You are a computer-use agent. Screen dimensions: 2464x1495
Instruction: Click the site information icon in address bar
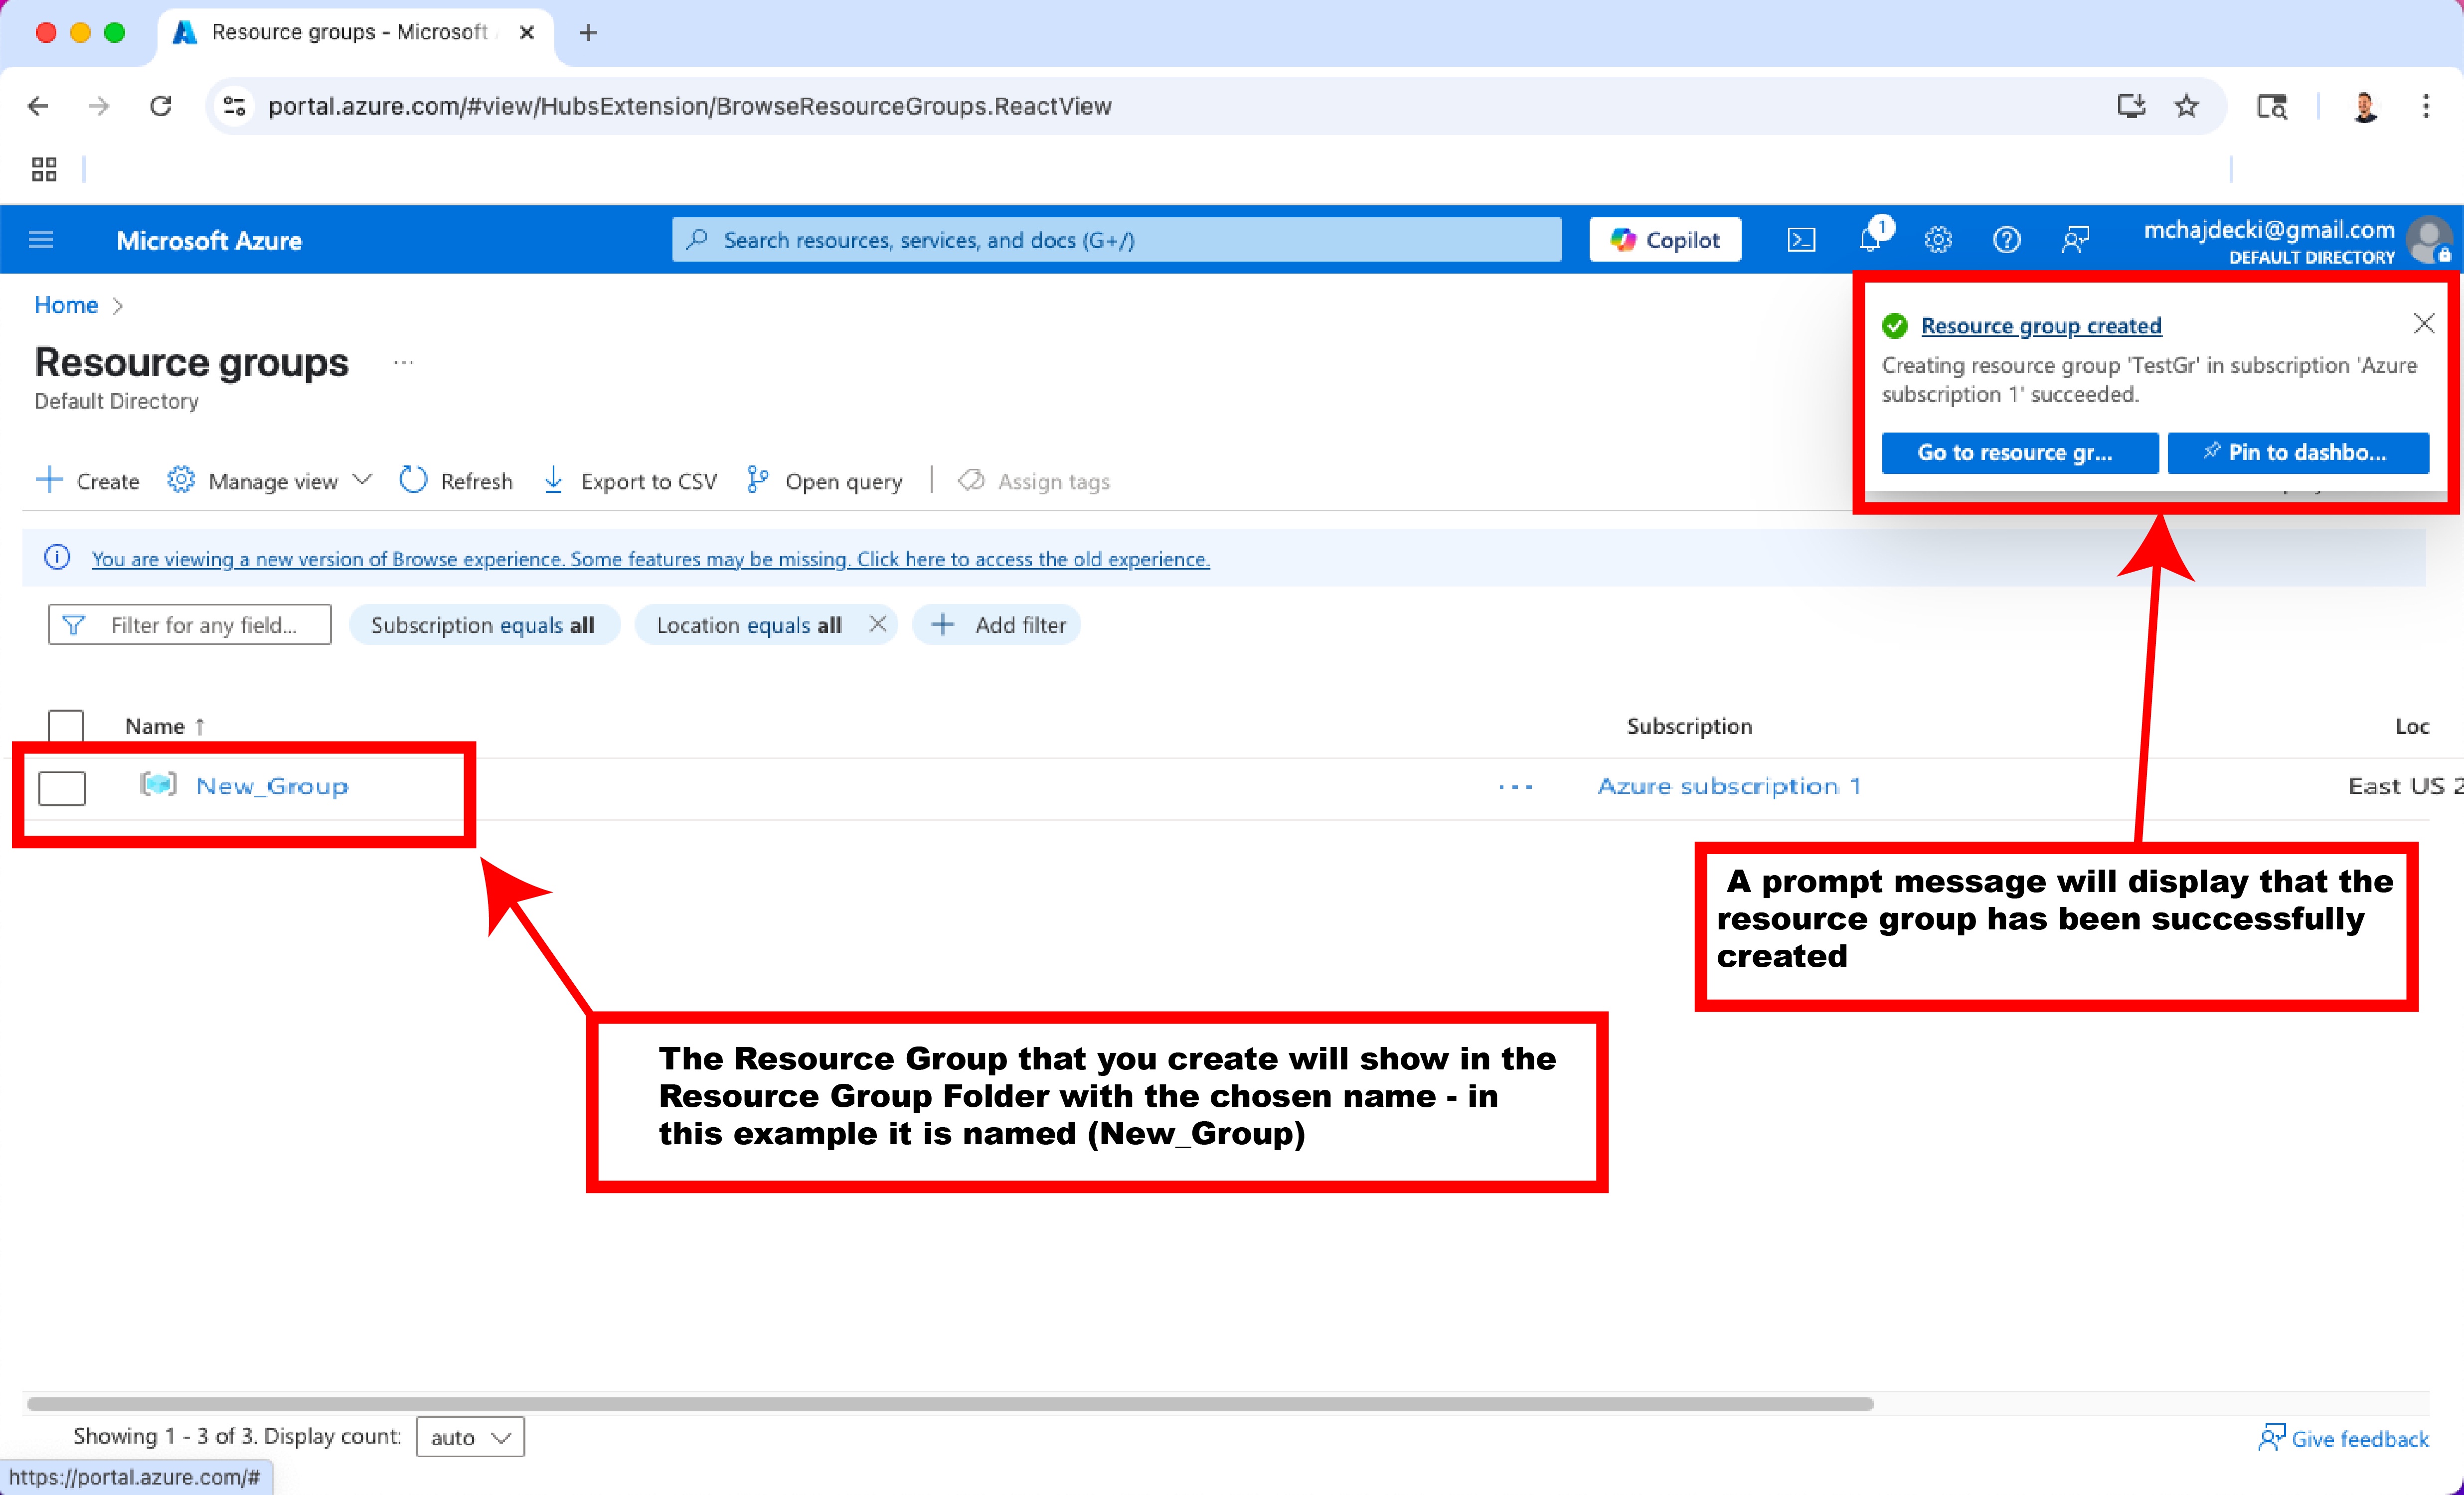(x=234, y=106)
